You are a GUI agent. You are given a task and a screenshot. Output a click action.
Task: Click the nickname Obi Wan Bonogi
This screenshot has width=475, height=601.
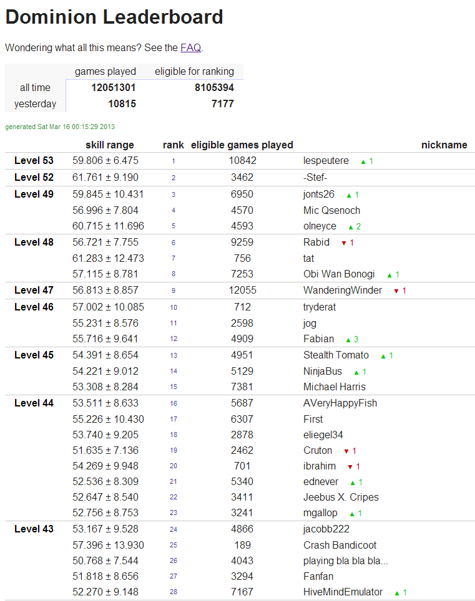[339, 274]
